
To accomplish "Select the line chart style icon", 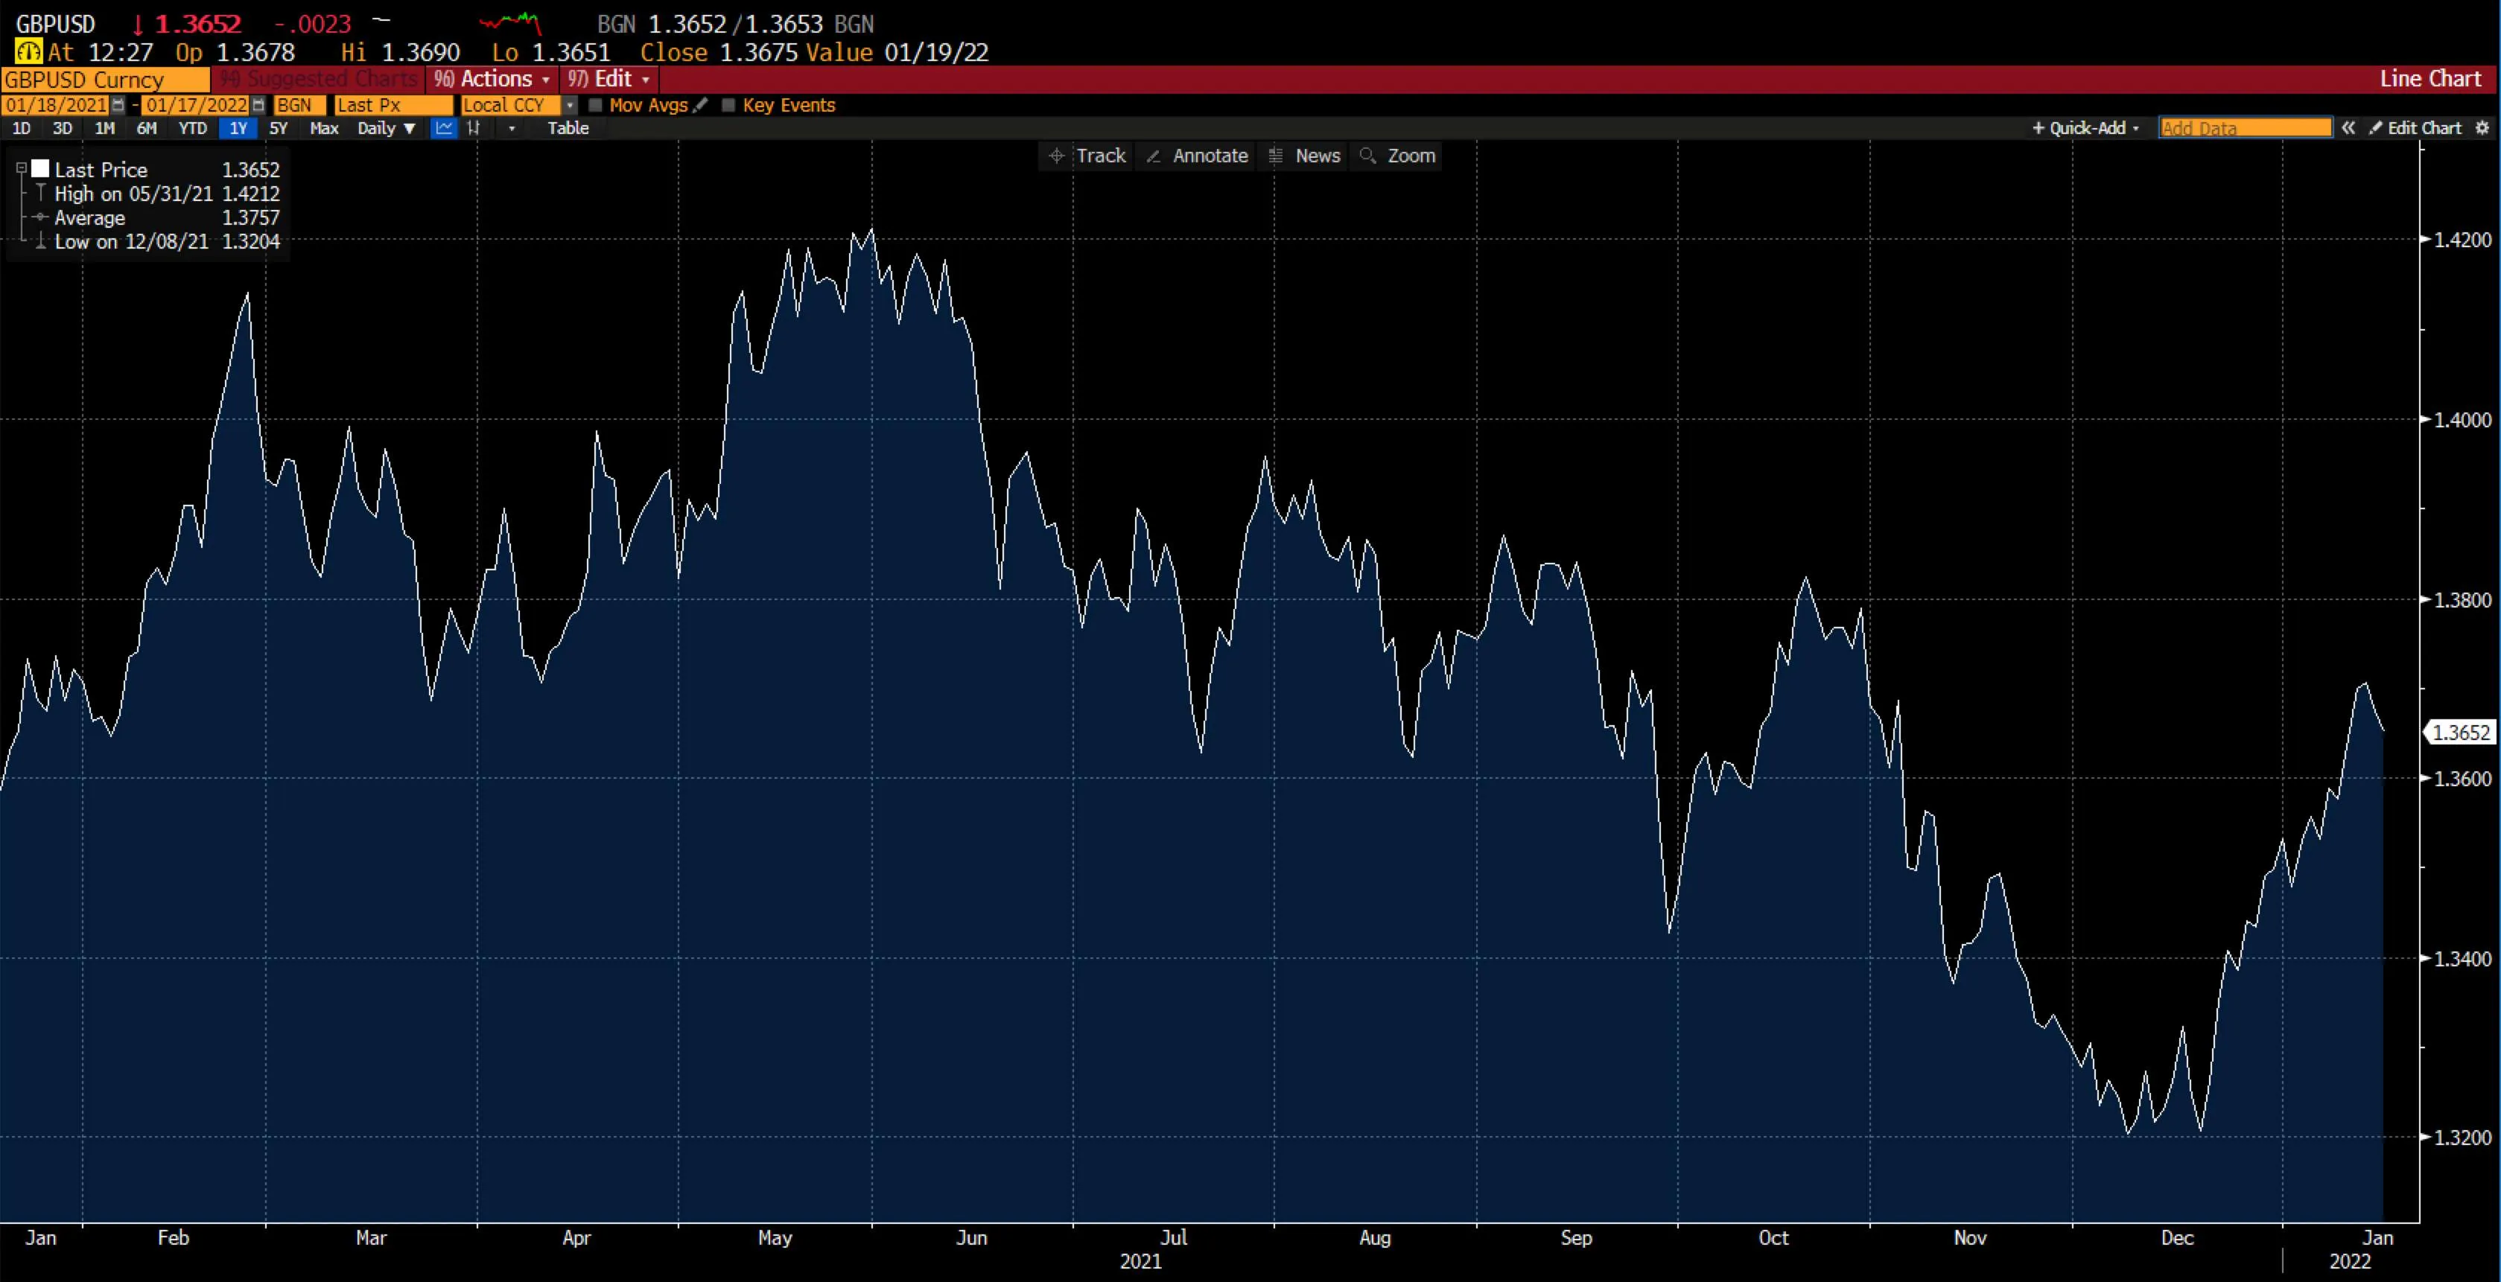I will (444, 128).
